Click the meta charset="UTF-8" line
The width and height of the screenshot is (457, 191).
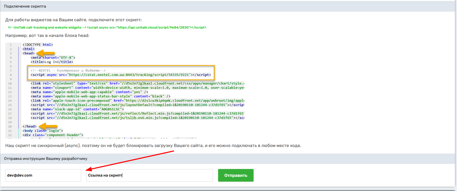click(53, 58)
